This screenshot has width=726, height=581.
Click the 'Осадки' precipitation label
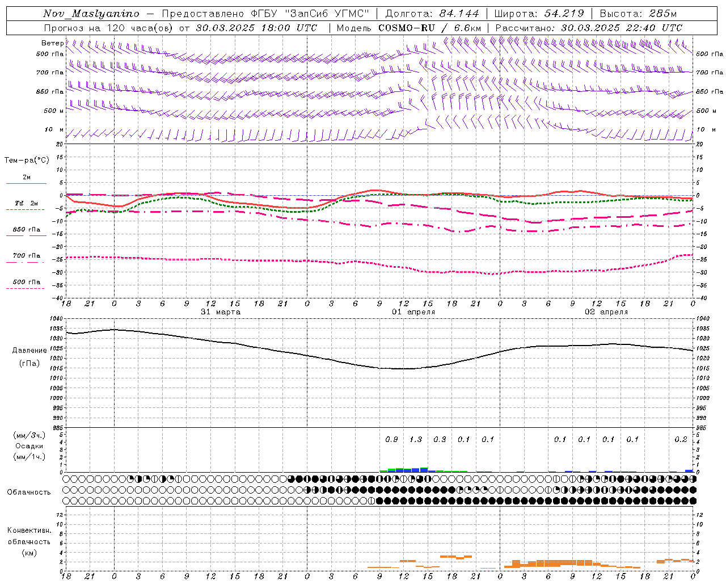[x=29, y=446]
